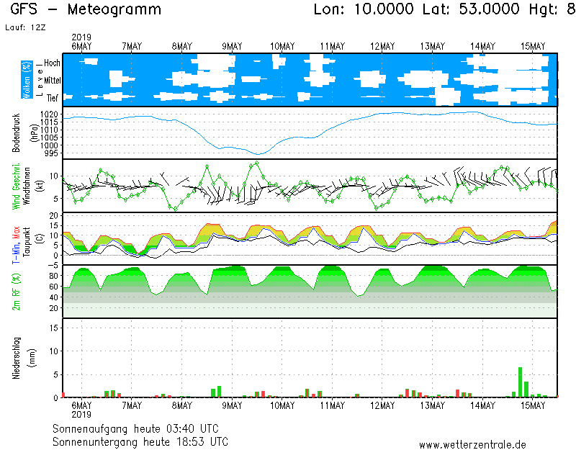This screenshot has height=450, width=576.
Task: Open the www.wetterzentrale.de link
Action: coord(473,445)
